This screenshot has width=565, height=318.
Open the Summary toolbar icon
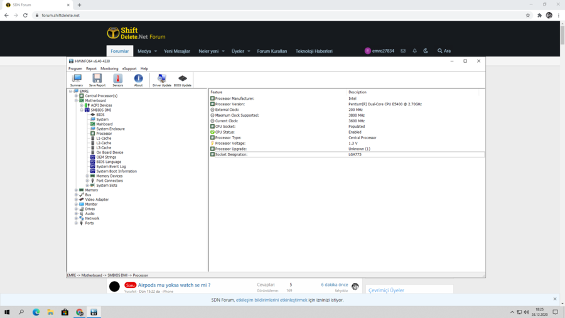(77, 80)
